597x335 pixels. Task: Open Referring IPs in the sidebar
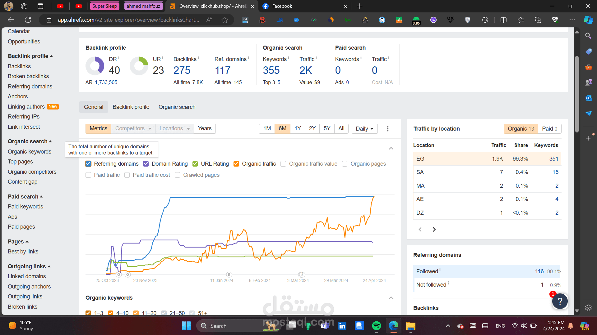point(24,117)
